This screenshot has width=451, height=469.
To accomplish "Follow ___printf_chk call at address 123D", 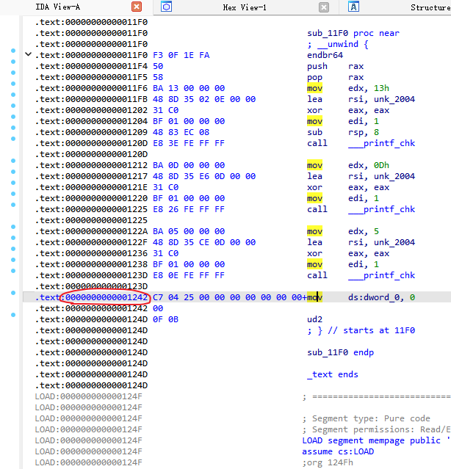I will [381, 275].
